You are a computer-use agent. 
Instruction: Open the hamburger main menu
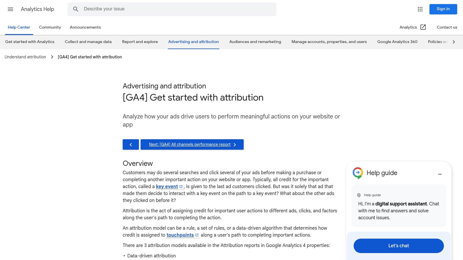[x=10, y=9]
